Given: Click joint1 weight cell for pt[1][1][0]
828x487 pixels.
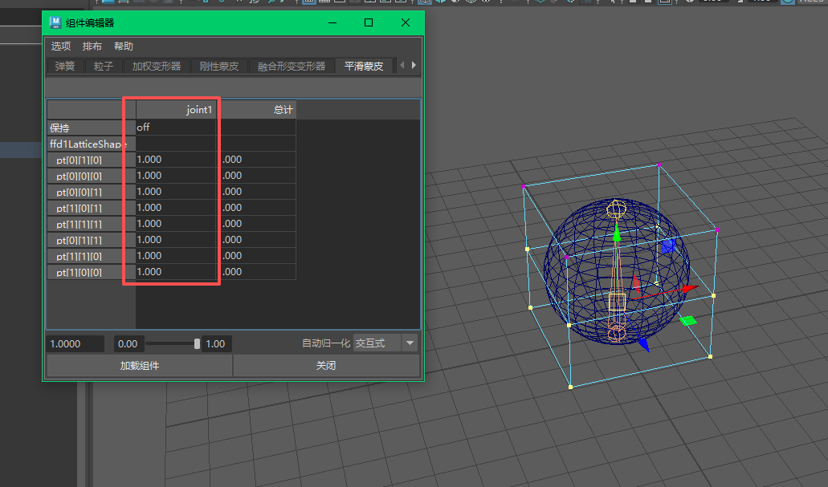Looking at the screenshot, I should point(176,257).
